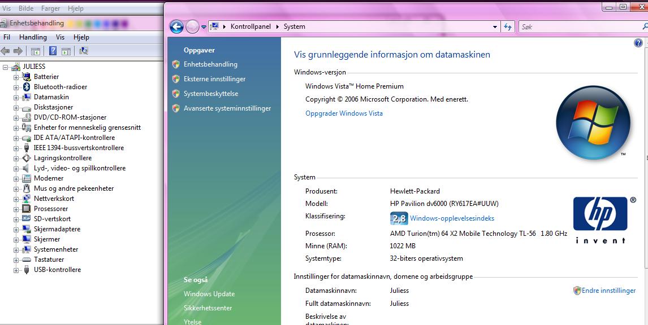The height and width of the screenshot is (325, 648).
Task: Click the Lagringskontrollere icon
Action: point(27,158)
